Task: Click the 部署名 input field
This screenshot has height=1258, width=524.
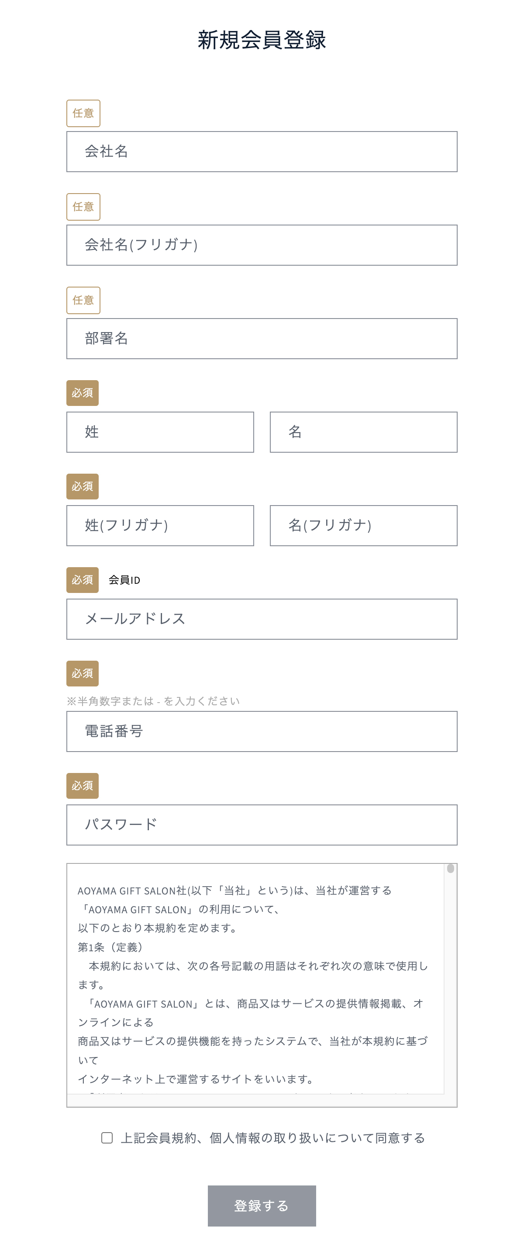Action: point(262,339)
